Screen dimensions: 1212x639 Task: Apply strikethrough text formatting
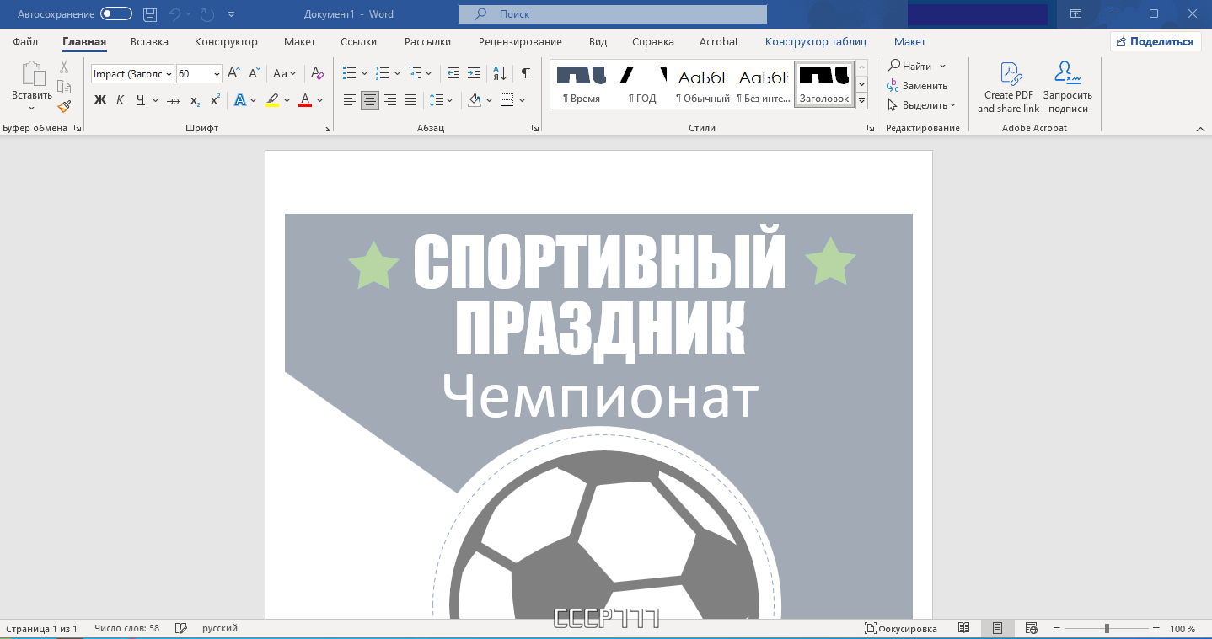point(174,100)
